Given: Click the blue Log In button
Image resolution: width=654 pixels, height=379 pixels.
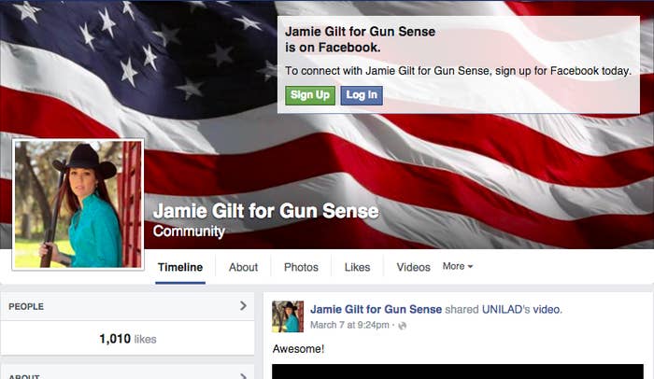Looking at the screenshot, I should click(362, 95).
